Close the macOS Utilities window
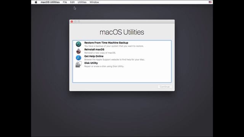Viewport: 244px width, 137px height. point(72,22)
